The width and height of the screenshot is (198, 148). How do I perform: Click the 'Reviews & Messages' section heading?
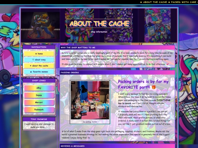coord(73,146)
